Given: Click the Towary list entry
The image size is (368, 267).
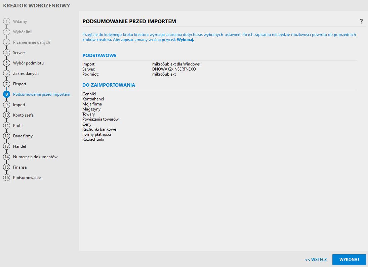Looking at the screenshot, I should [x=88, y=114].
